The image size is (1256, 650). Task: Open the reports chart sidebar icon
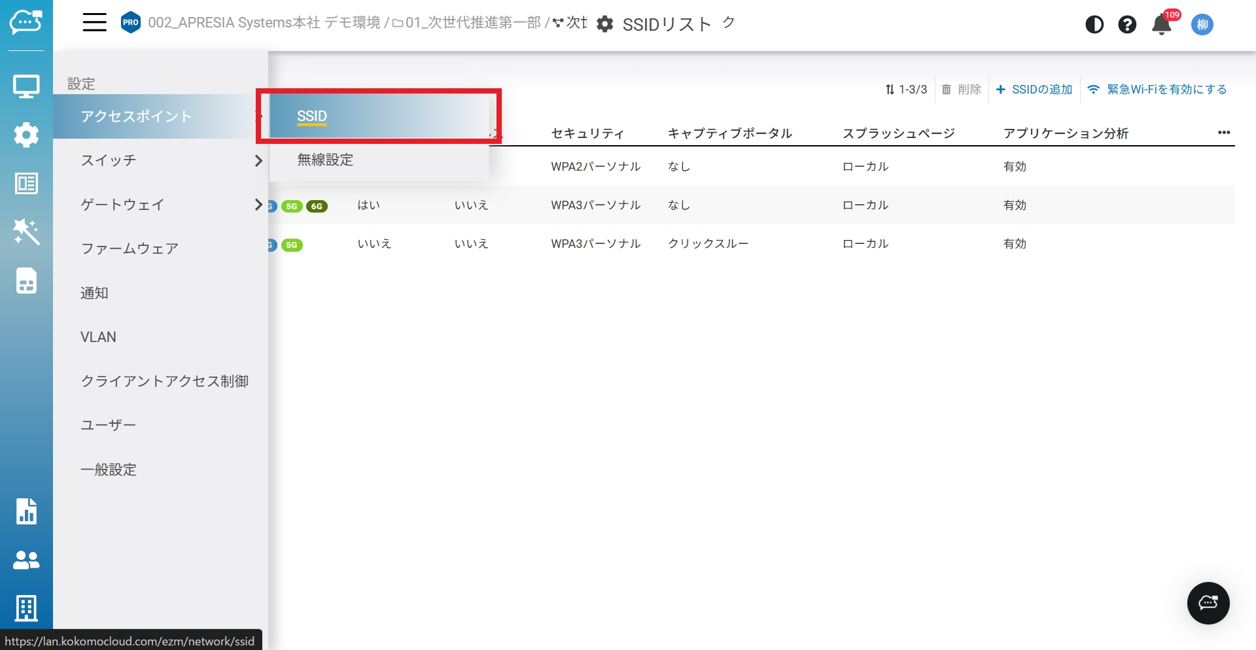point(26,511)
